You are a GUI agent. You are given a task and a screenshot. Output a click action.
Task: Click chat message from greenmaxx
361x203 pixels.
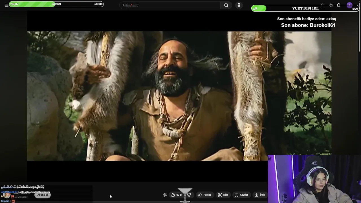(23, 187)
